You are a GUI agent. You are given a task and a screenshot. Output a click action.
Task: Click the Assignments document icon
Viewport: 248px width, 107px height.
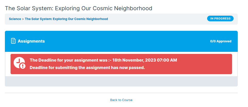(13, 41)
